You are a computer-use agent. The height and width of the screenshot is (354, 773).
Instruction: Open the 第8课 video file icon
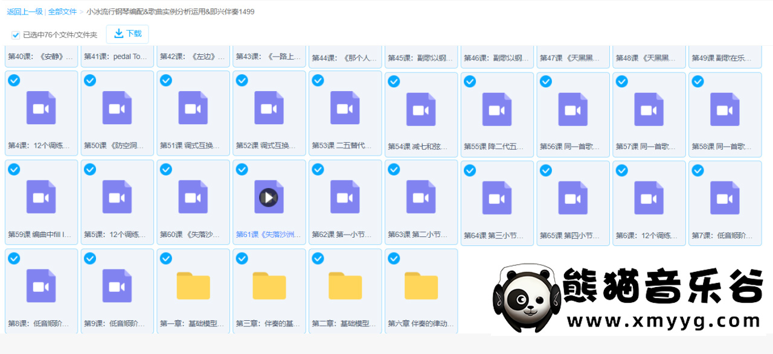[41, 286]
